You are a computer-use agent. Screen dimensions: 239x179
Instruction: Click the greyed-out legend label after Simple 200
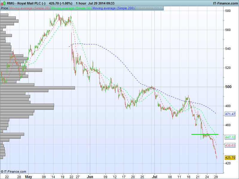coord(149,8)
